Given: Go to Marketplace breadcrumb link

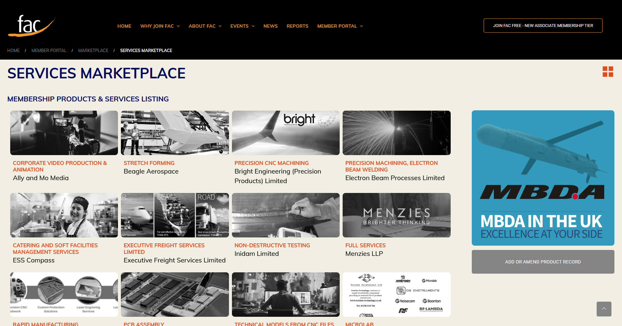Looking at the screenshot, I should click(x=93, y=50).
